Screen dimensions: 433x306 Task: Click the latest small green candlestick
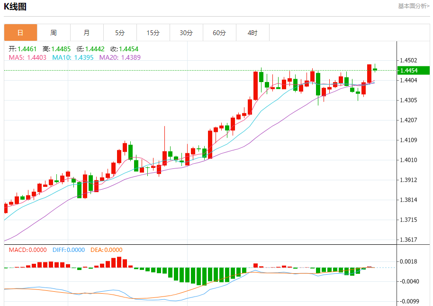coord(375,69)
